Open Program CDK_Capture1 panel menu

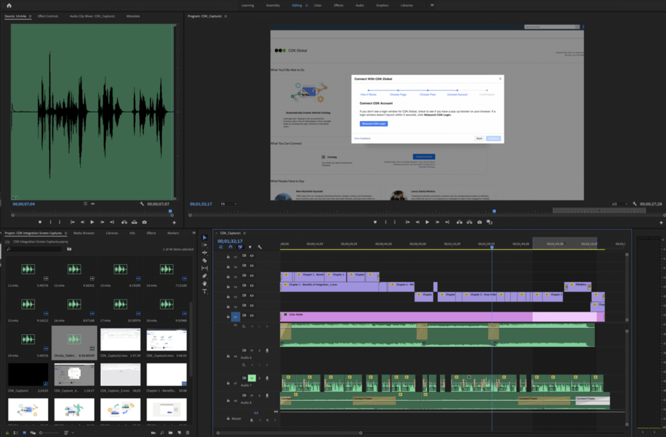pyautogui.click(x=225, y=16)
